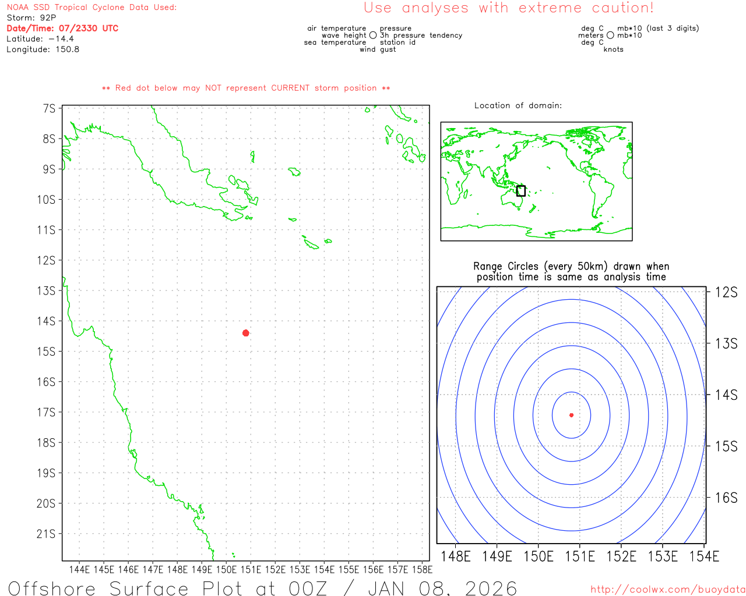Click 'Use analyses with extreme caution!' warning
Viewport: 746px width, 596px height.
click(509, 8)
